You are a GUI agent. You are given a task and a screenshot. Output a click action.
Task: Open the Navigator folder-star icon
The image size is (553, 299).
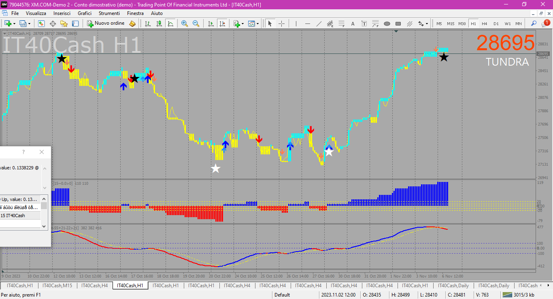(x=64, y=23)
